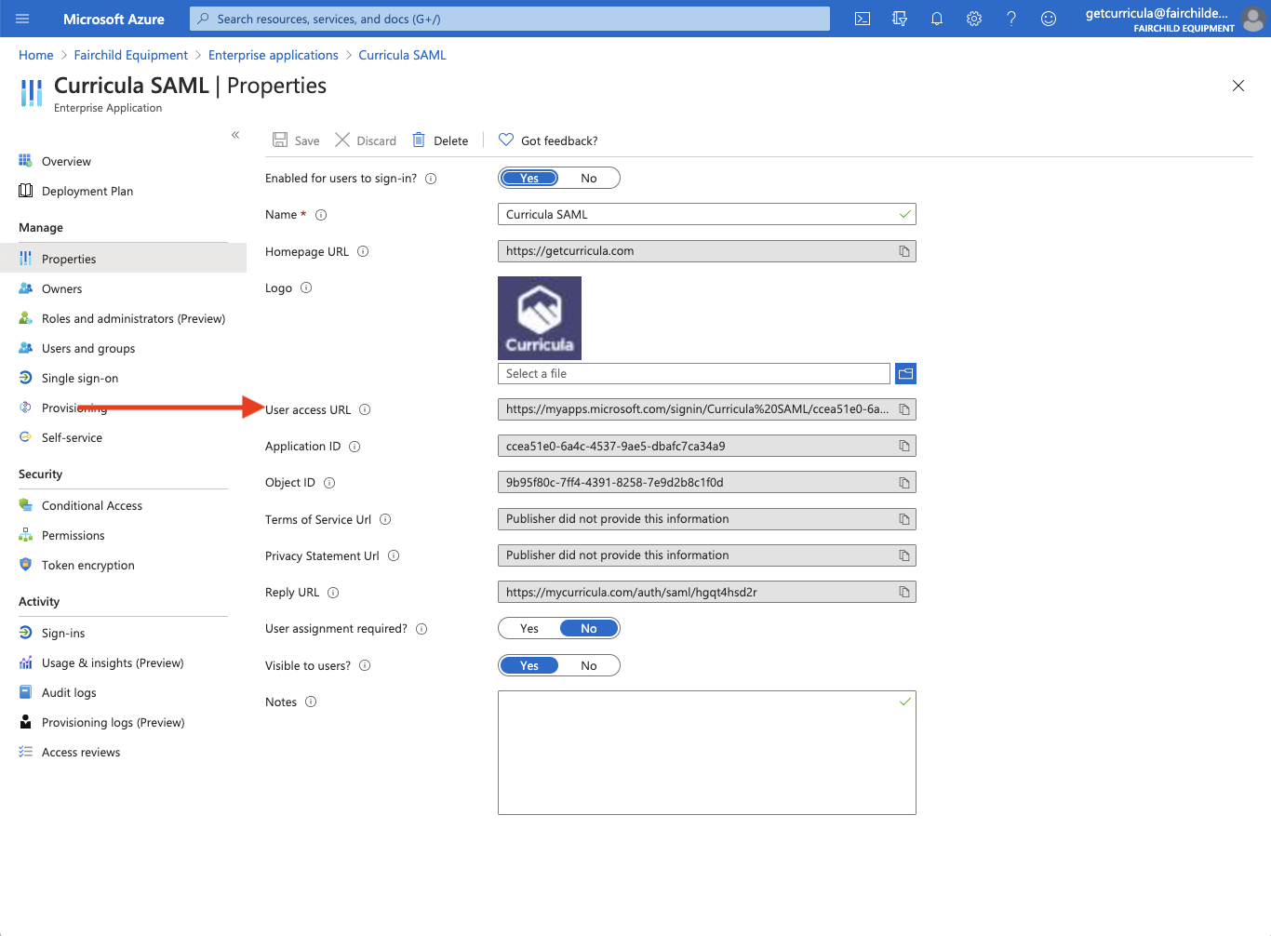Set Visible to users to Yes
Image resolution: width=1271 pixels, height=936 pixels.
[x=529, y=665]
